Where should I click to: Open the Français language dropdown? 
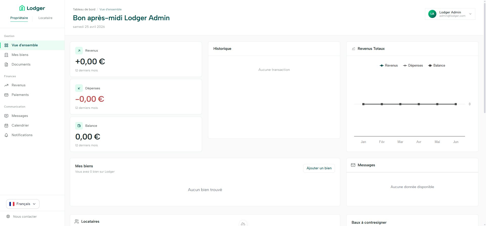23,204
